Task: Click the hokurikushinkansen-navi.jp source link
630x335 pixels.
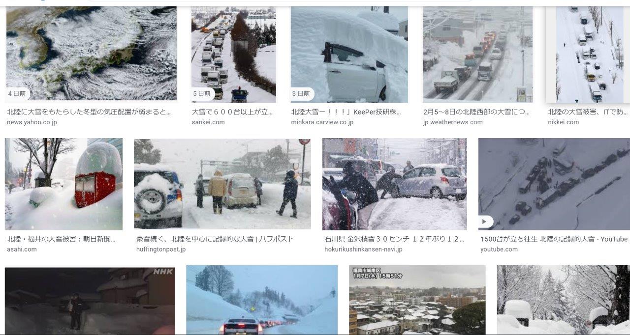Action: (x=363, y=250)
